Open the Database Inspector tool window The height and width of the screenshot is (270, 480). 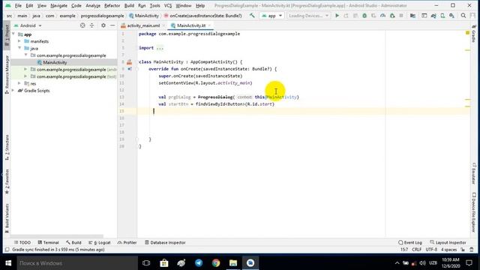[x=165, y=242]
